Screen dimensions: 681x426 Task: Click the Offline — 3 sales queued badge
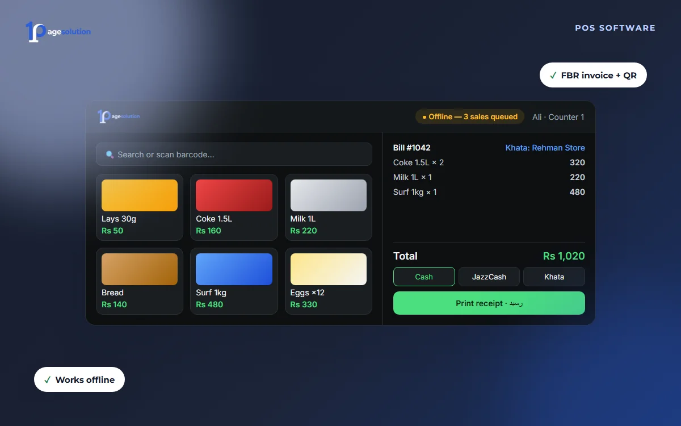tap(470, 117)
